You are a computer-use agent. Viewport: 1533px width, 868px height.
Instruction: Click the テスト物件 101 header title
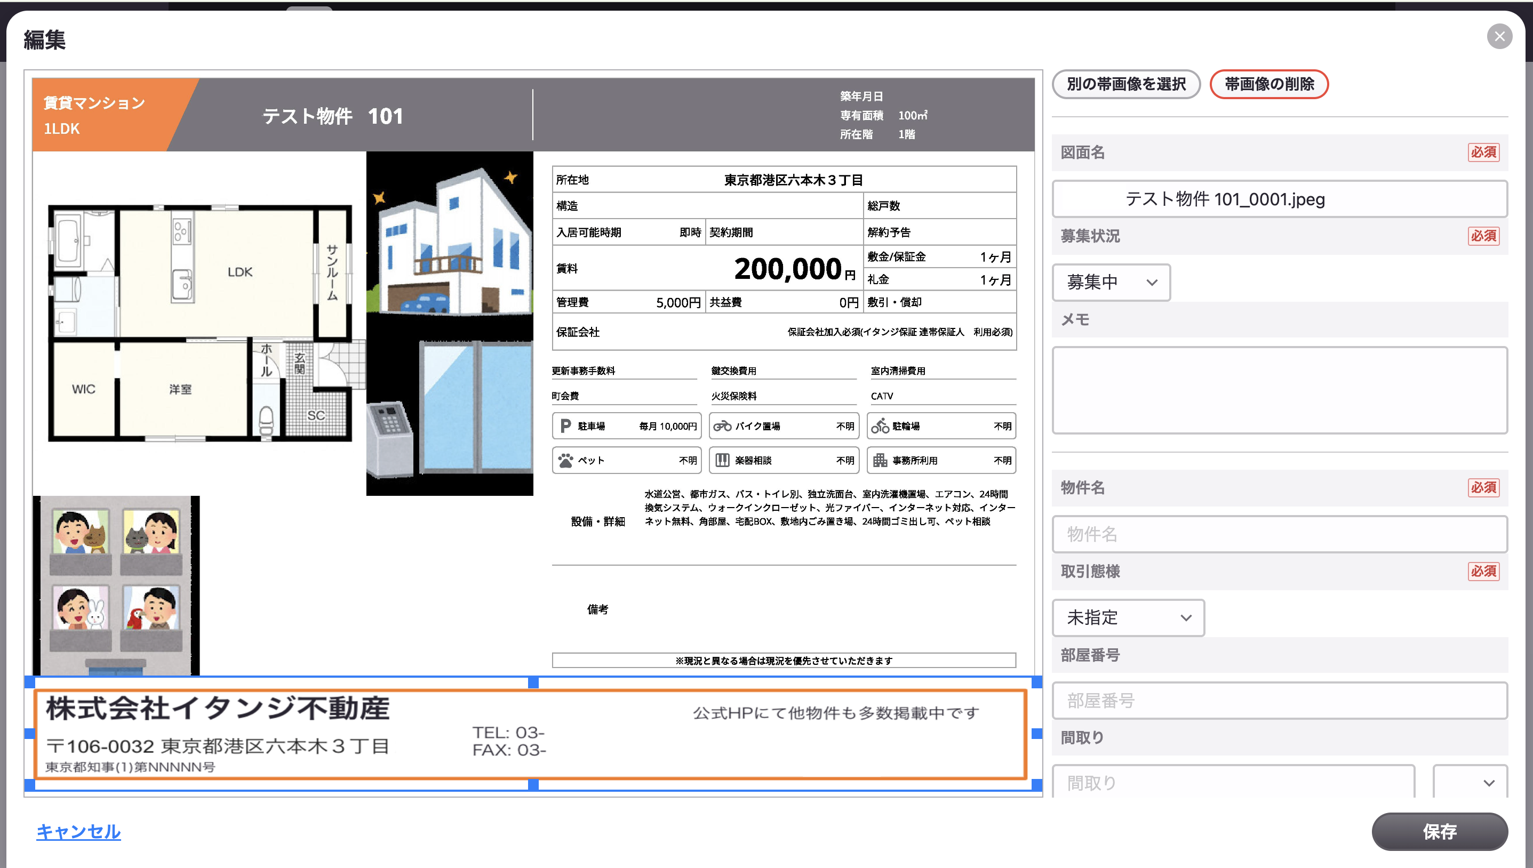[333, 116]
